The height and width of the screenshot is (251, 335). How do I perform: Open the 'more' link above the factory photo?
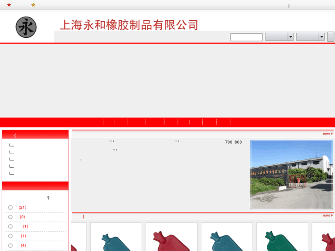click(328, 134)
